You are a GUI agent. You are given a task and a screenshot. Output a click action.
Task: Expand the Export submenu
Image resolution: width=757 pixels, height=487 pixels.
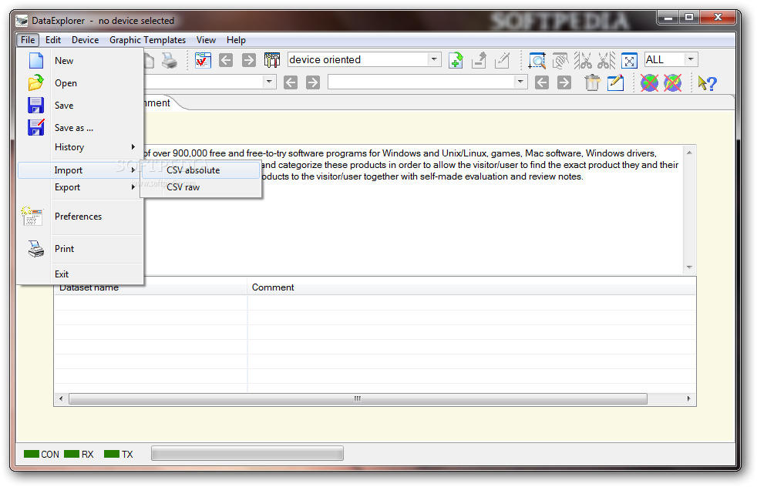[80, 187]
